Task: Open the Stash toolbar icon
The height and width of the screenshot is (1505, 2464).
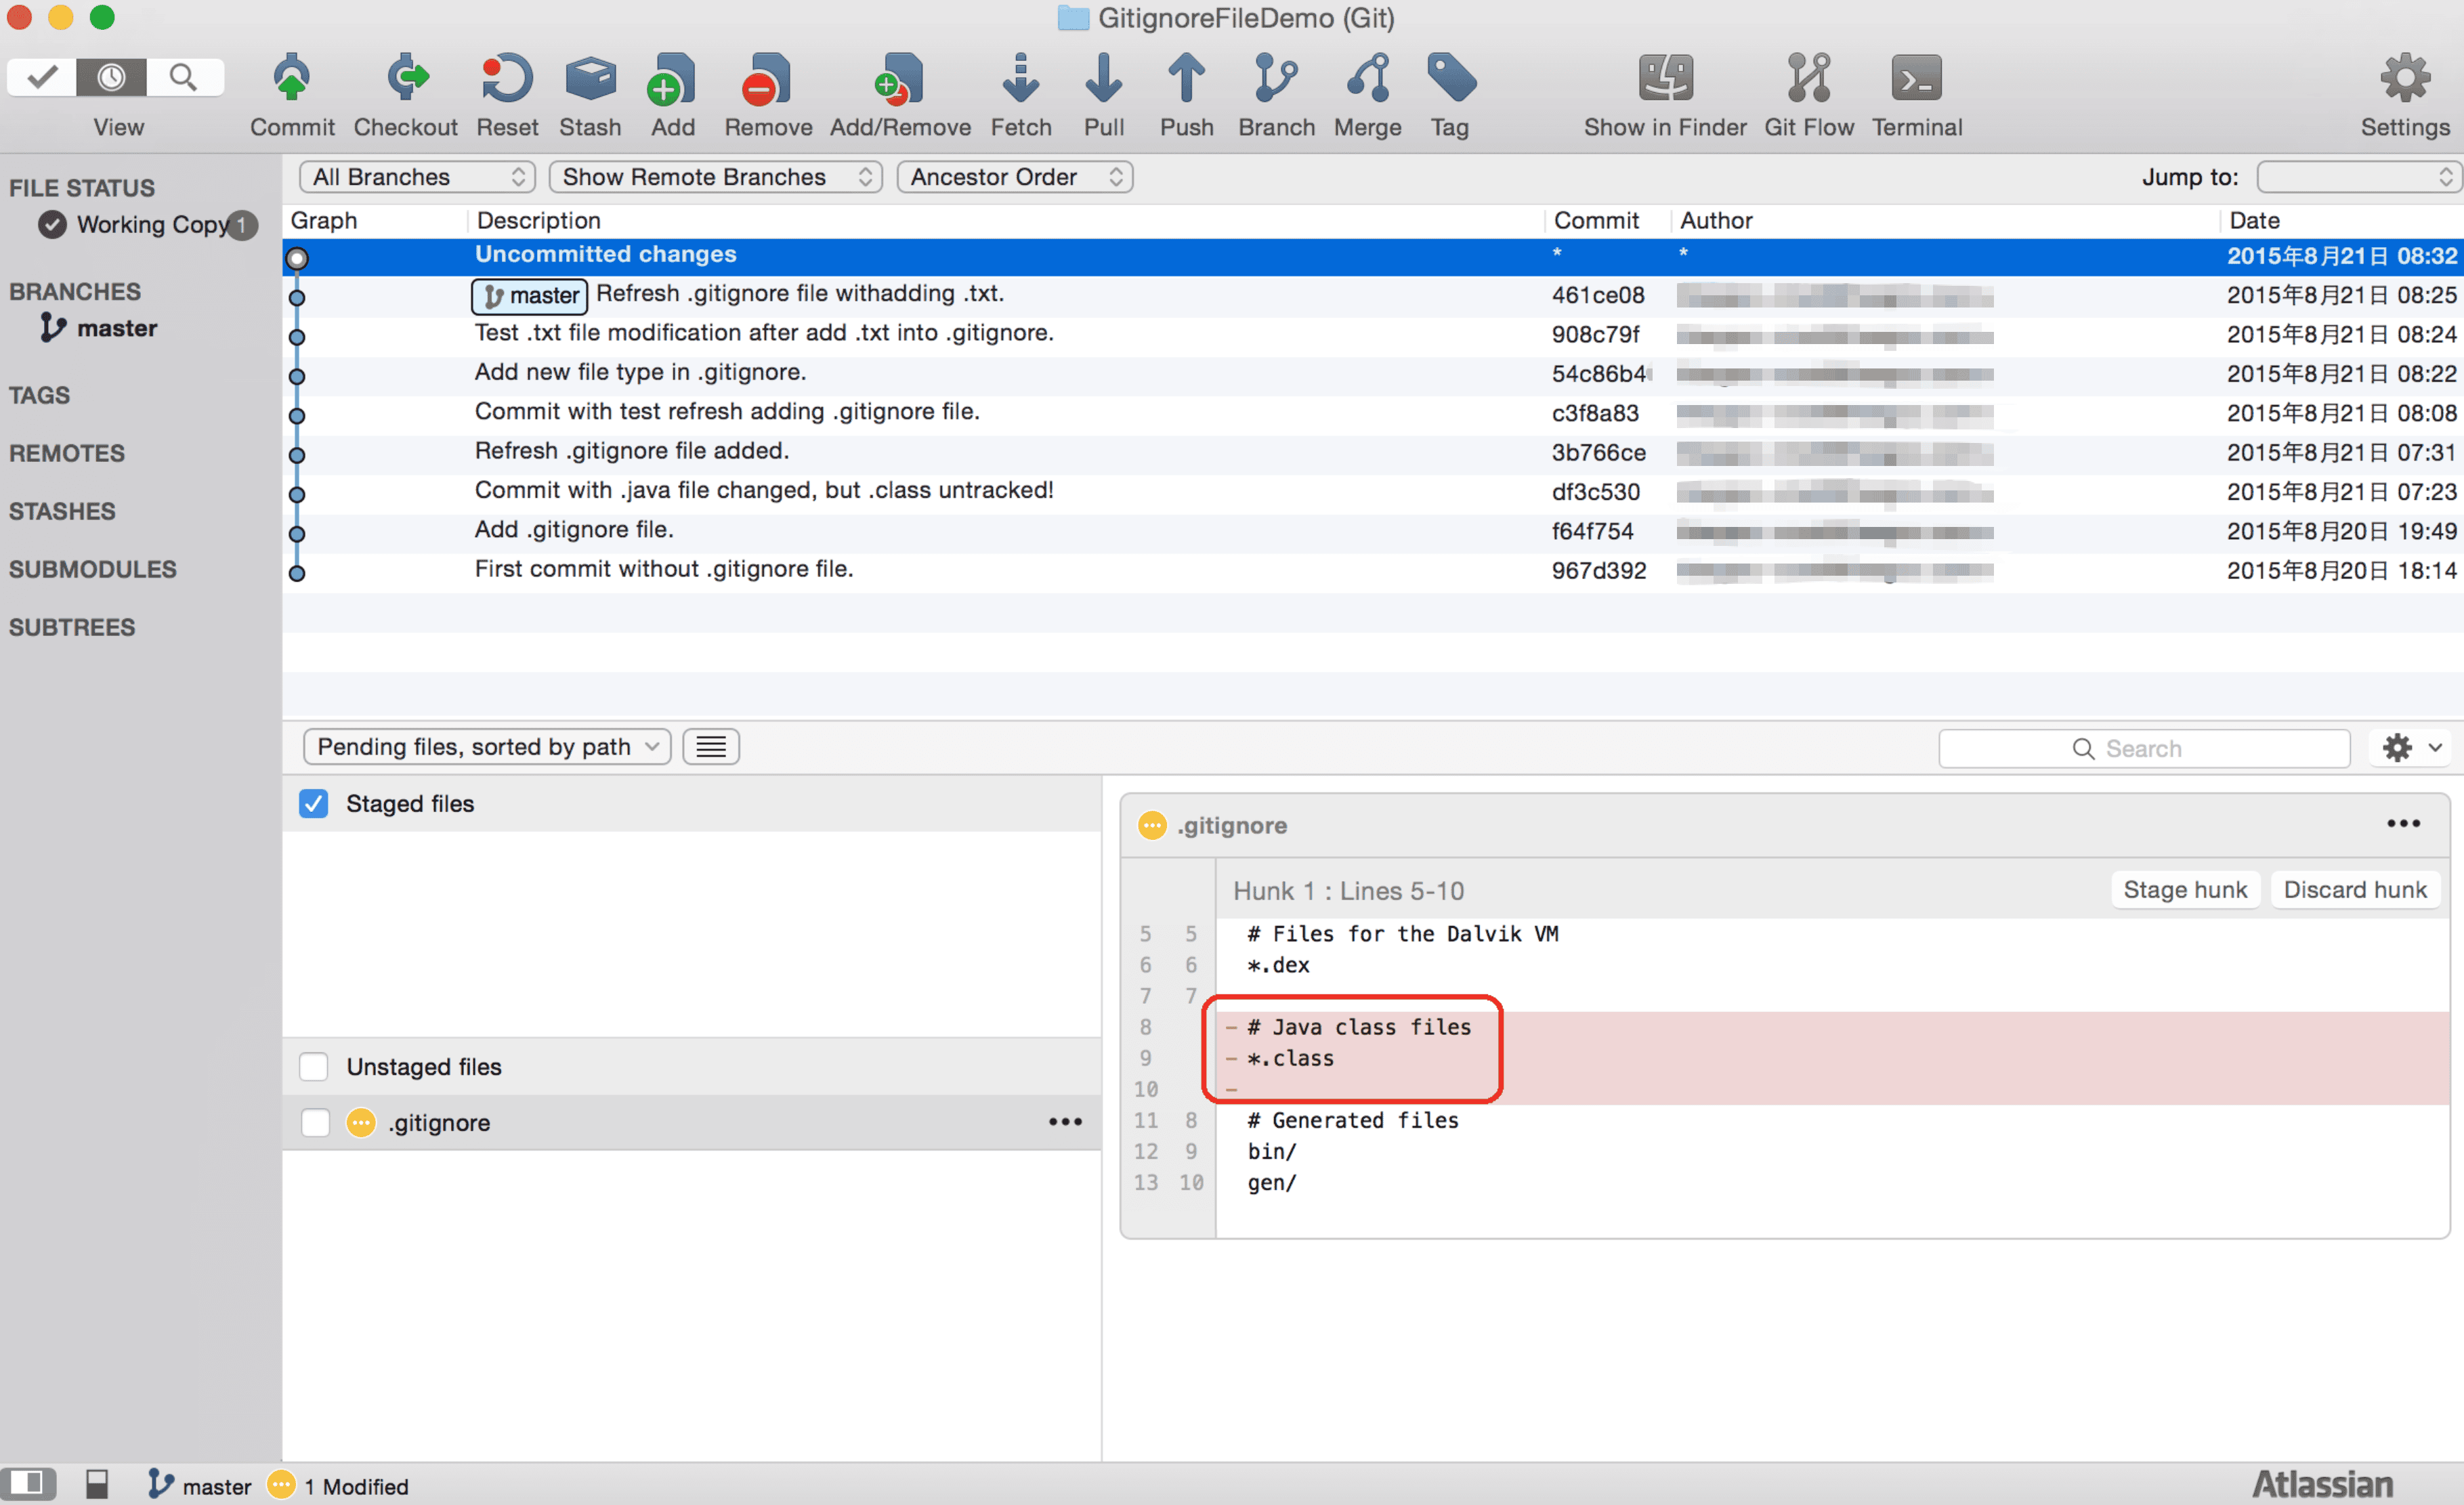Action: click(x=590, y=78)
